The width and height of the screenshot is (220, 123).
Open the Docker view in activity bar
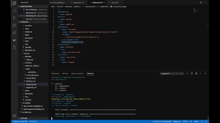pyautogui.click(x=14, y=40)
